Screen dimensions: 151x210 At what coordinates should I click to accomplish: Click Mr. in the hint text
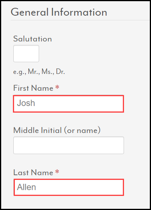[x=34, y=72]
